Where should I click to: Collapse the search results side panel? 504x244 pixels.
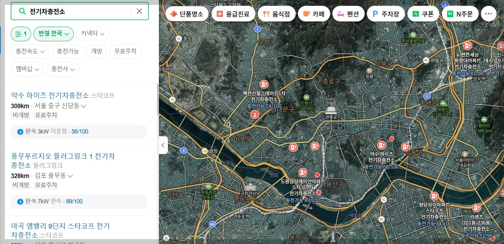click(163, 145)
